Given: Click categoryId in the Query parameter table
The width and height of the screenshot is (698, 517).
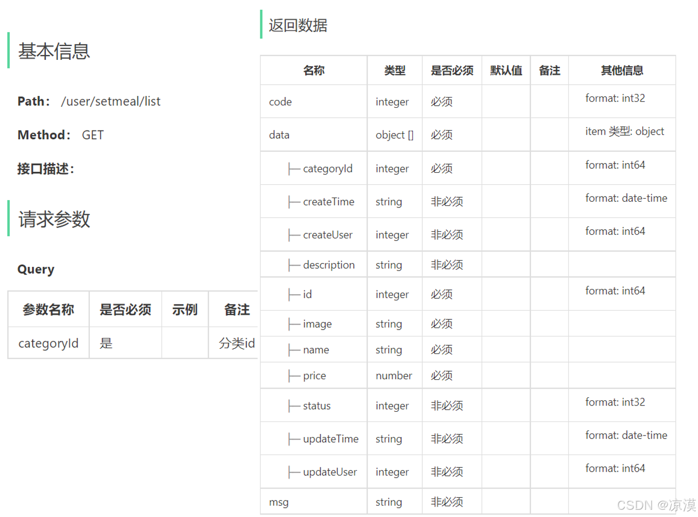Looking at the screenshot, I should (x=49, y=343).
